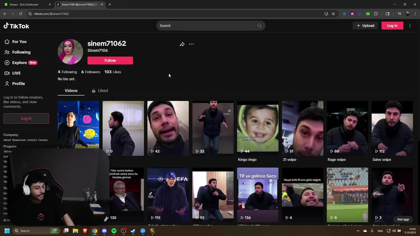
Task: Open the Contact footer link
Action: (32, 140)
